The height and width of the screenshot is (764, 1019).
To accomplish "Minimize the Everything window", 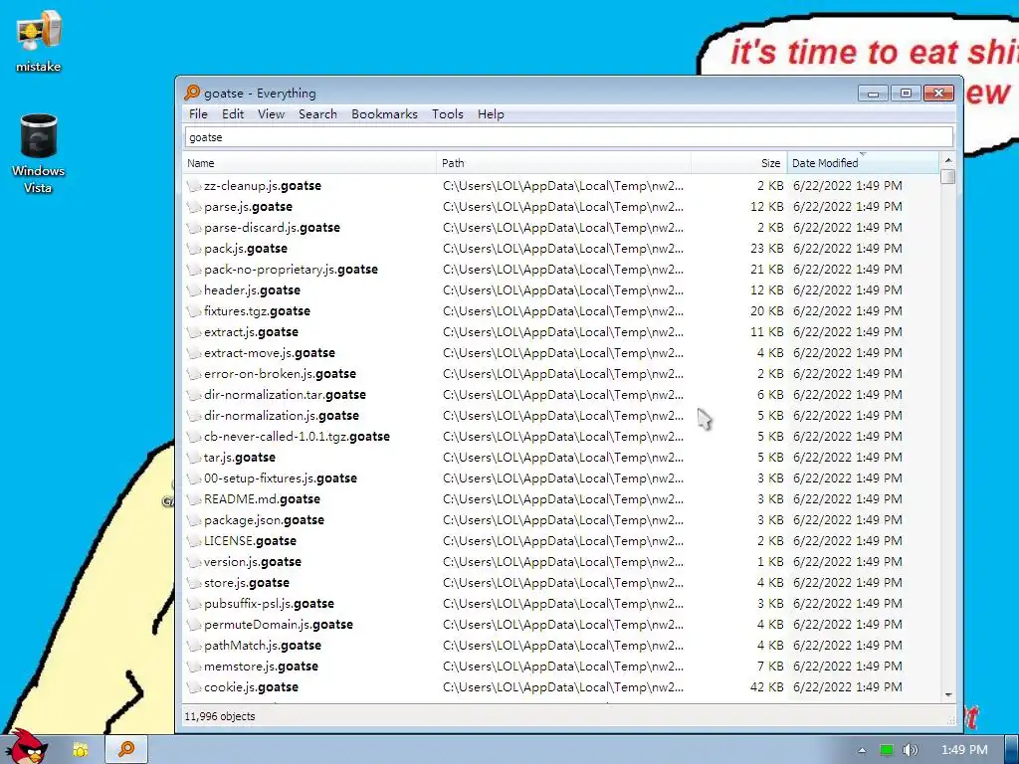I will pyautogui.click(x=873, y=94).
